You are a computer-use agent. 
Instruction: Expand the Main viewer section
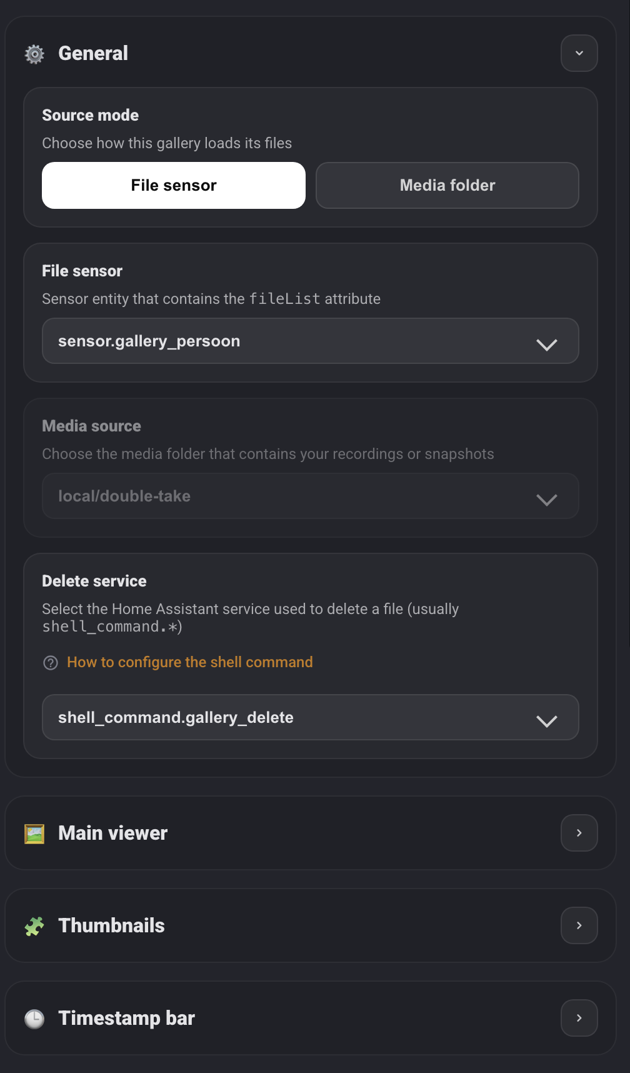click(x=579, y=833)
